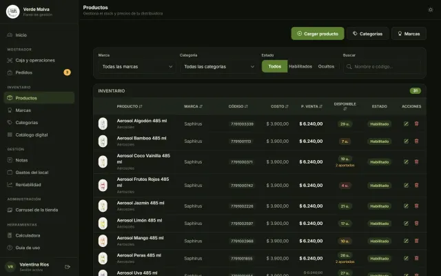Screen dimensions: 441x276
Task: Delete the Aerosol Algodón 485 ml product
Action: click(x=416, y=124)
